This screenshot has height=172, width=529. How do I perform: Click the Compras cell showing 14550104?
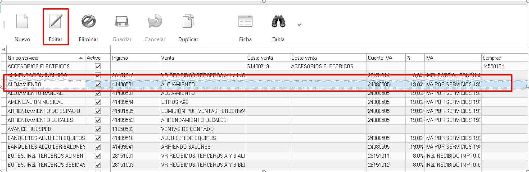coord(493,66)
